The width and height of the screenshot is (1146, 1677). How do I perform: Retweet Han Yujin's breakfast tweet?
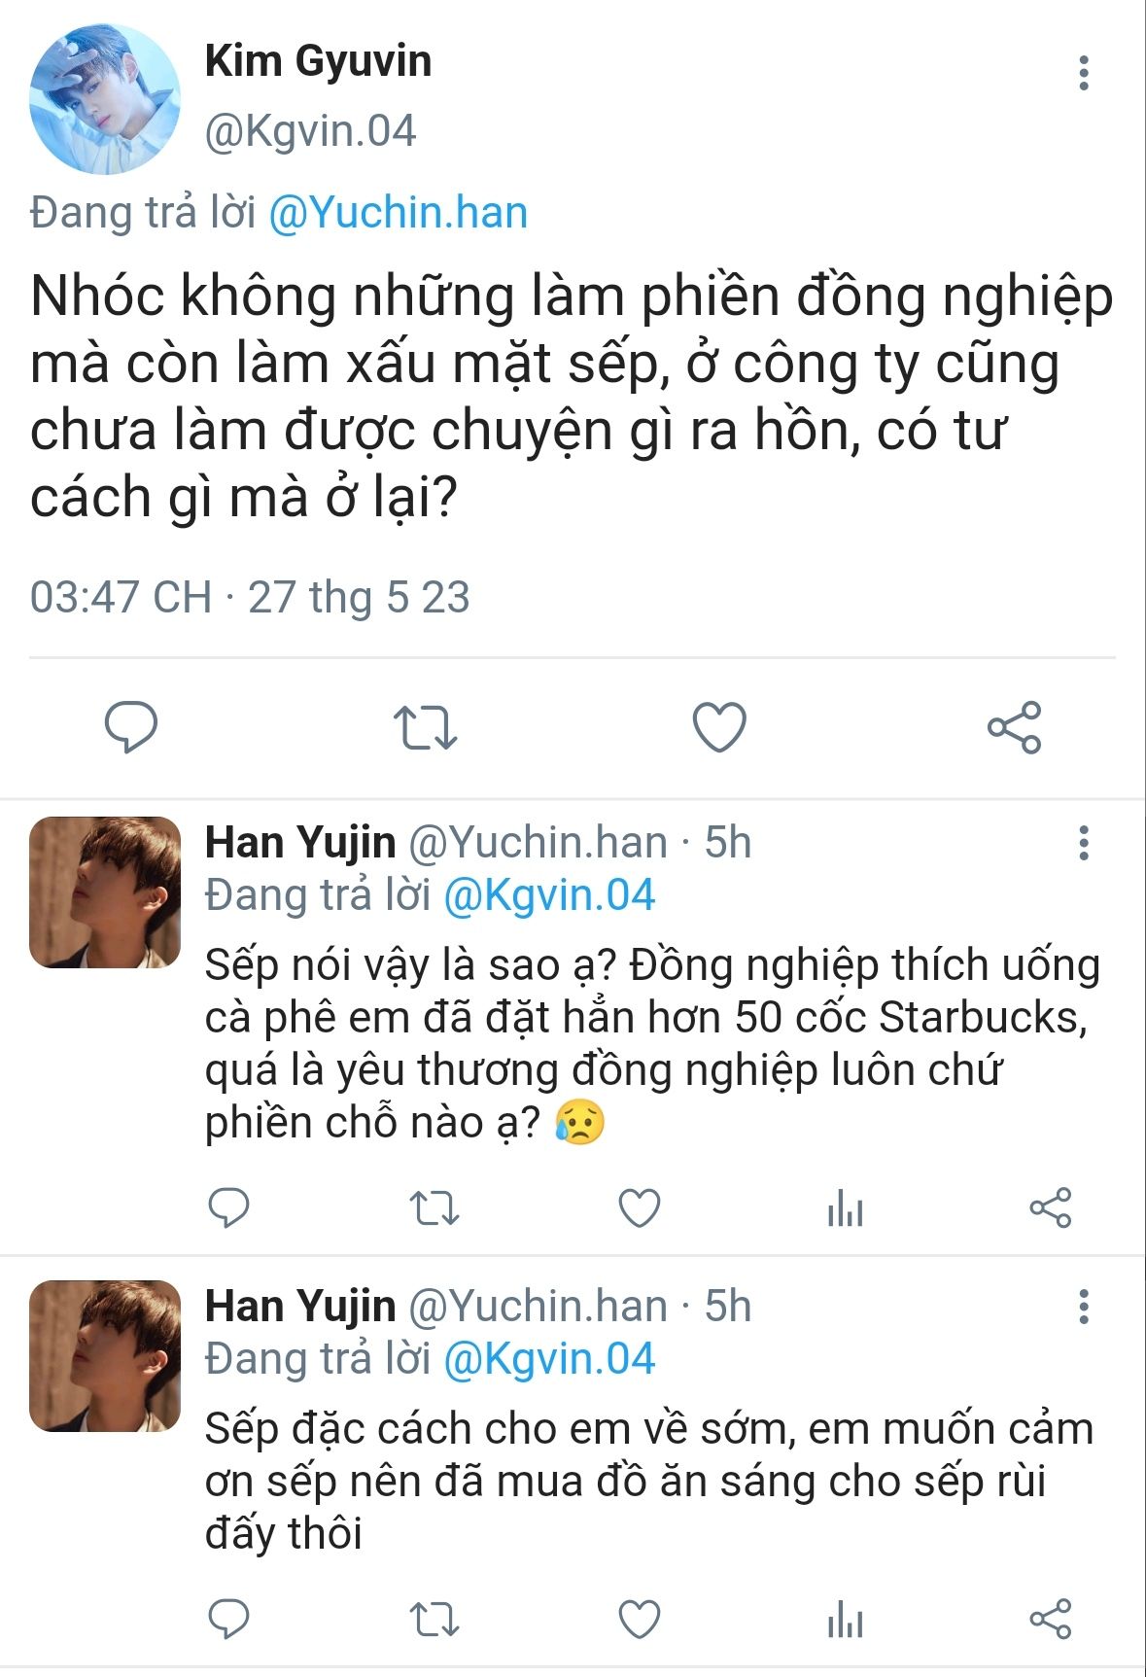coord(434,1619)
